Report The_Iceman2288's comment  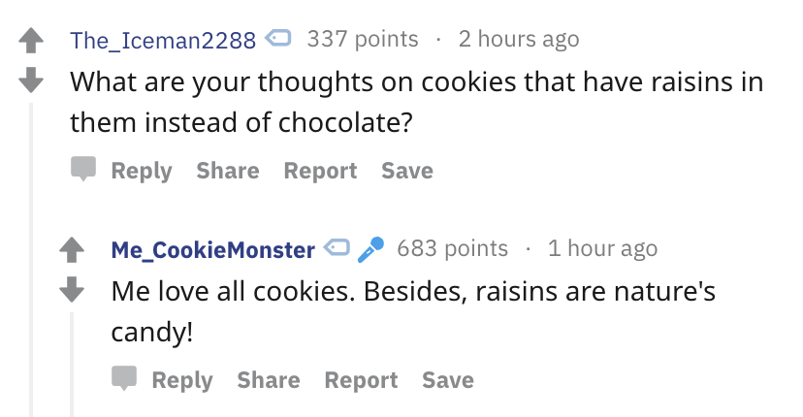tap(321, 171)
